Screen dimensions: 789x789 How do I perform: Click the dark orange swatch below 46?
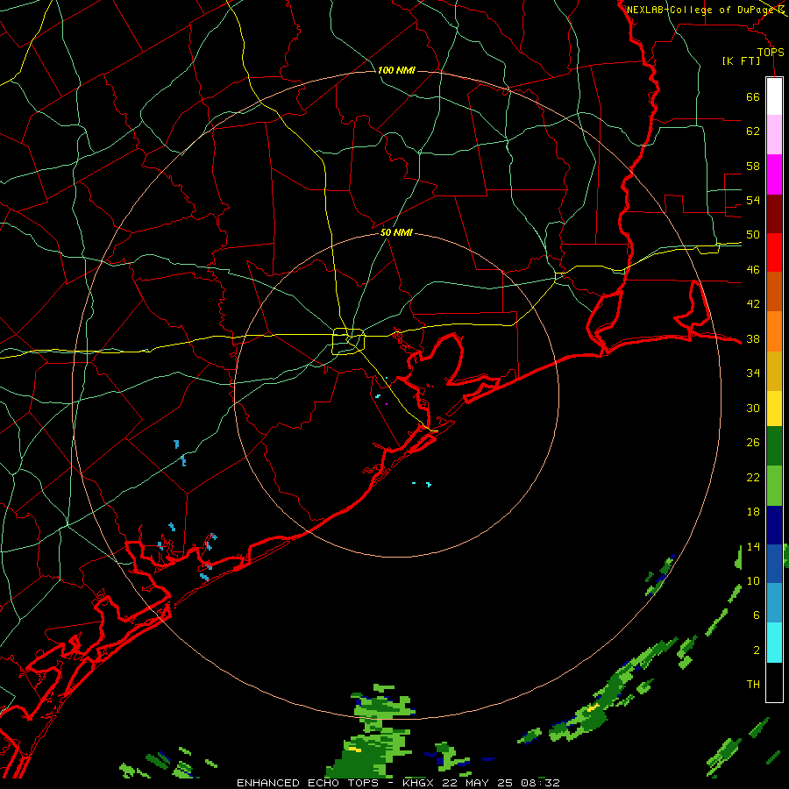(x=774, y=291)
